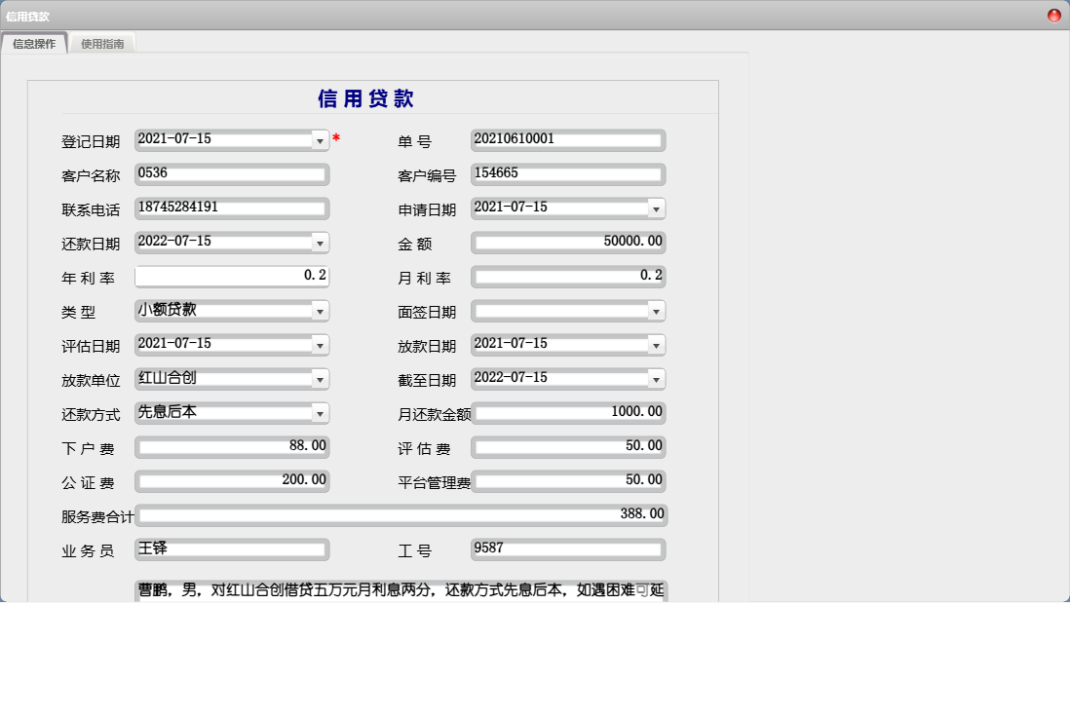Click the remarks text area about 曹鹏
1070x718 pixels.
tap(400, 590)
